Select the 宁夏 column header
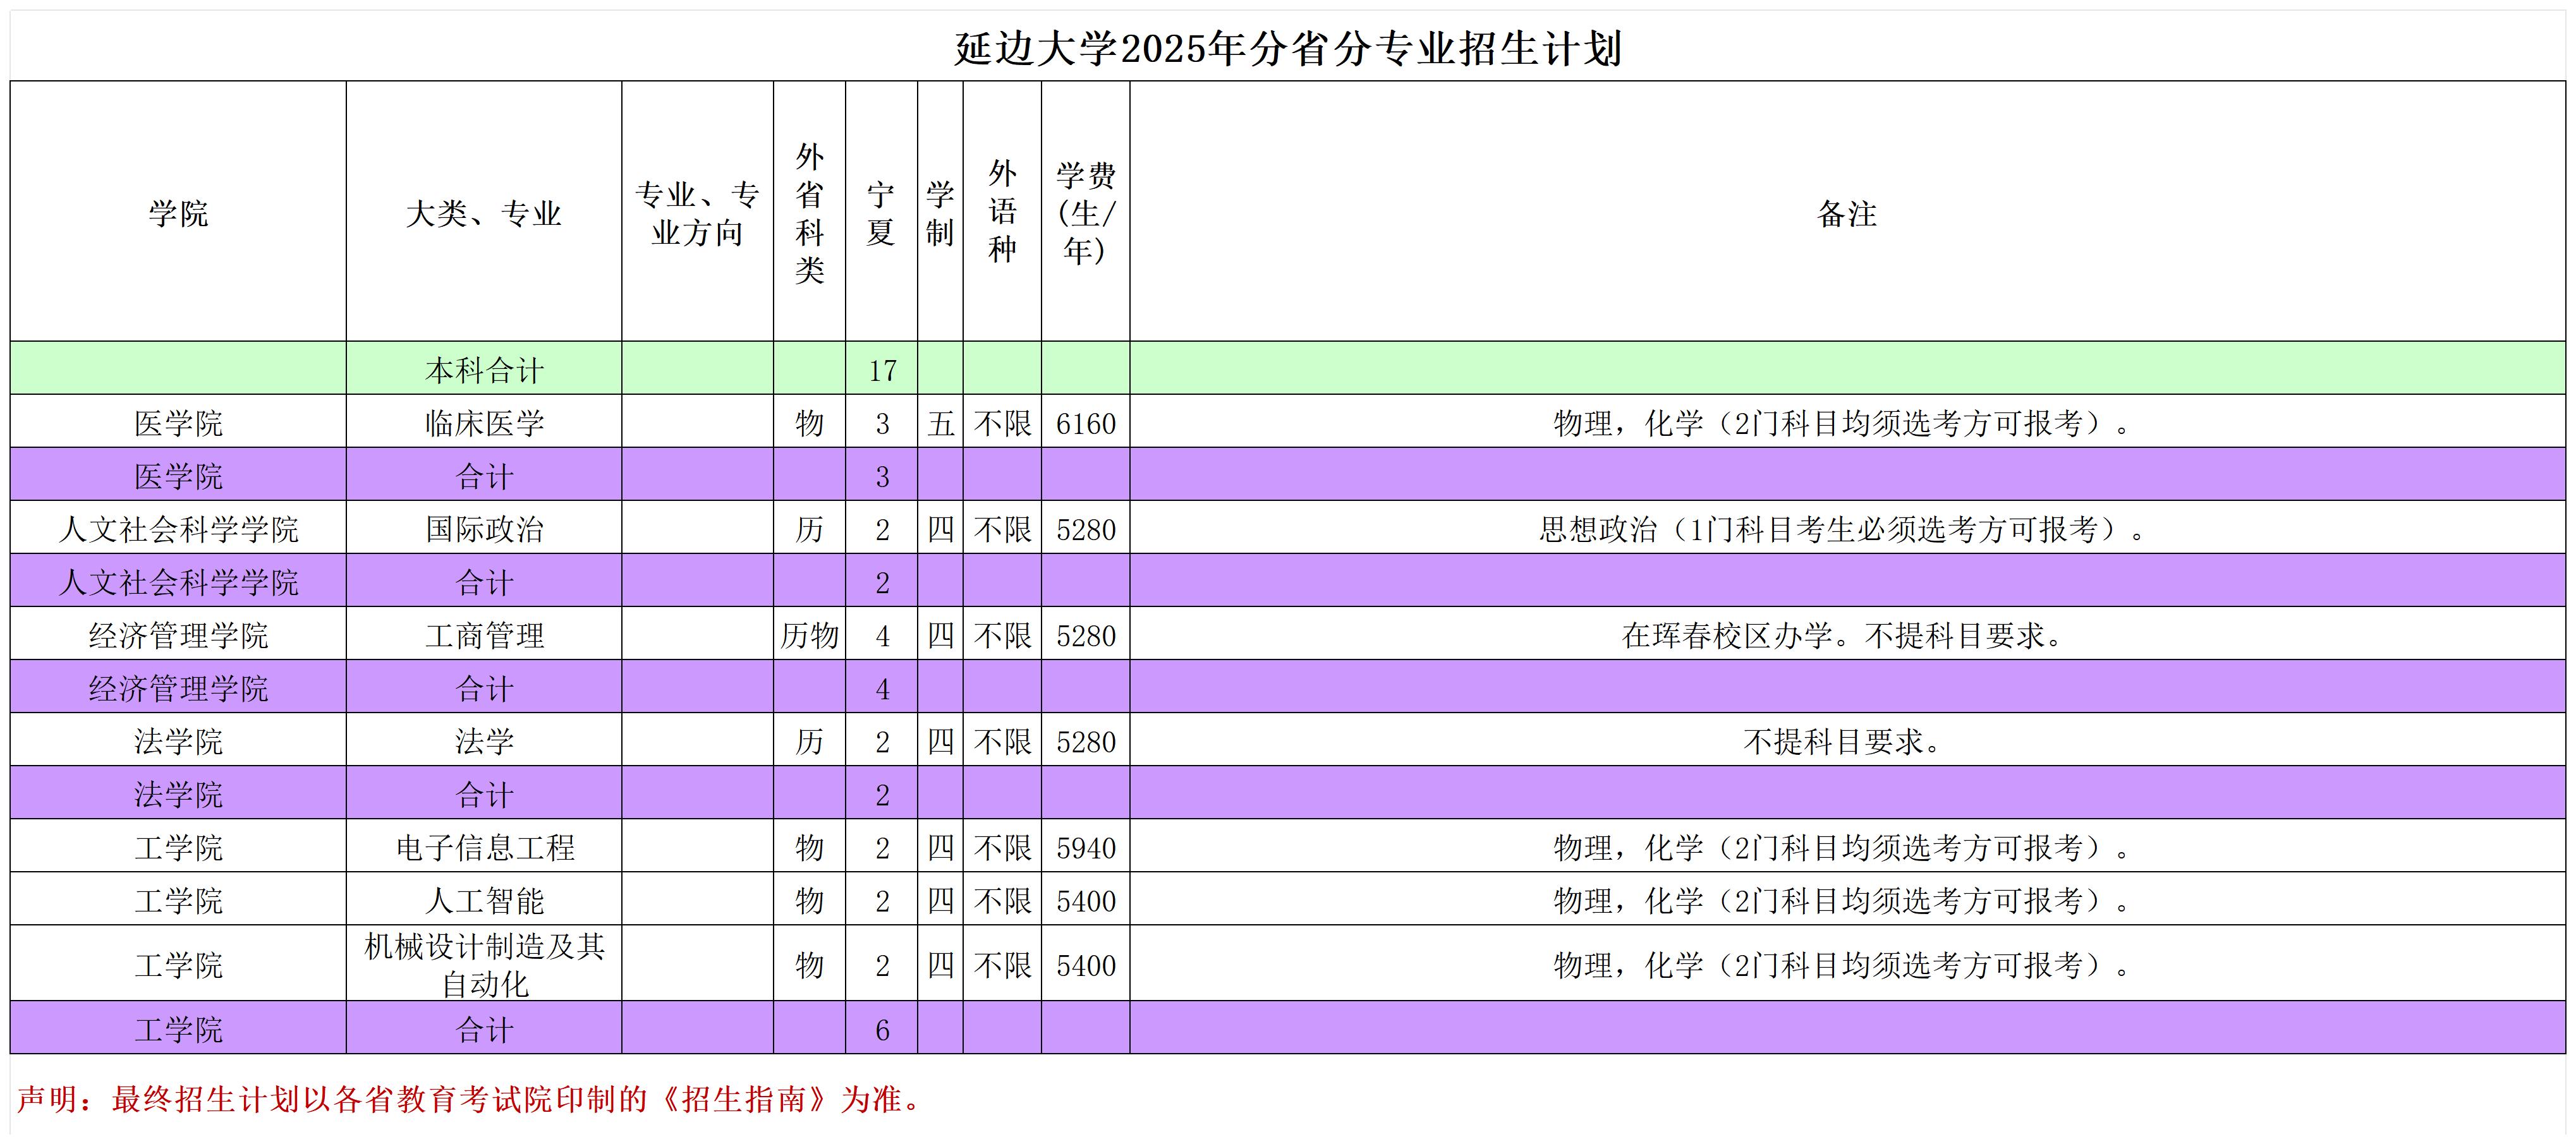Image resolution: width=2576 pixels, height=1144 pixels. [x=881, y=212]
